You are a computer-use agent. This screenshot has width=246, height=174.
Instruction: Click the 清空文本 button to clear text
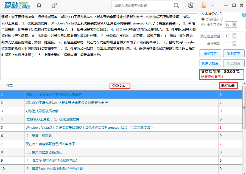point(210,54)
